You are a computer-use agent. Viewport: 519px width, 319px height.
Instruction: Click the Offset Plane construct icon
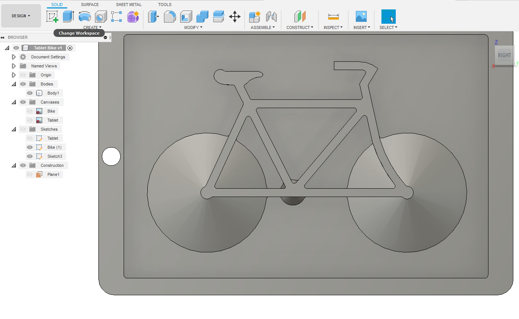click(x=300, y=17)
